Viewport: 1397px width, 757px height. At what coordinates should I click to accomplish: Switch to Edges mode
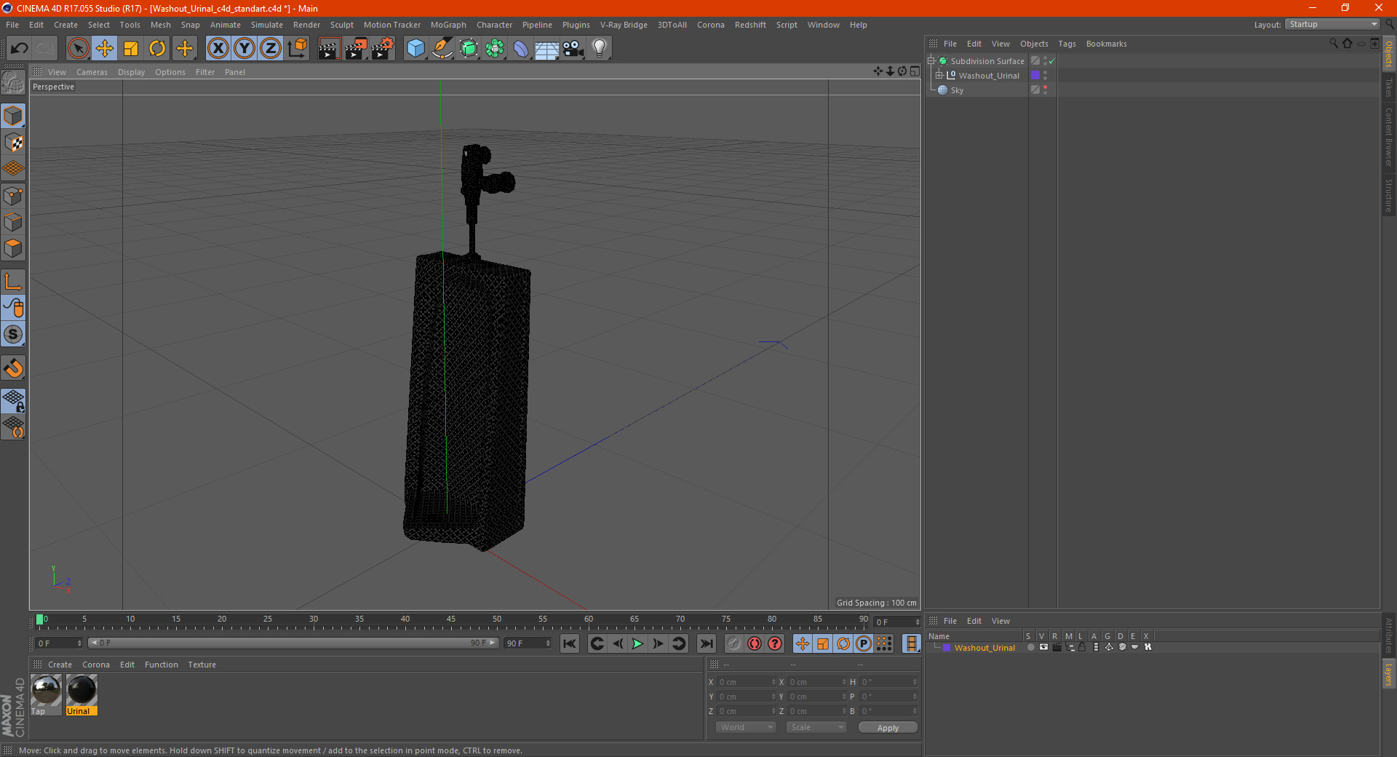pos(13,222)
